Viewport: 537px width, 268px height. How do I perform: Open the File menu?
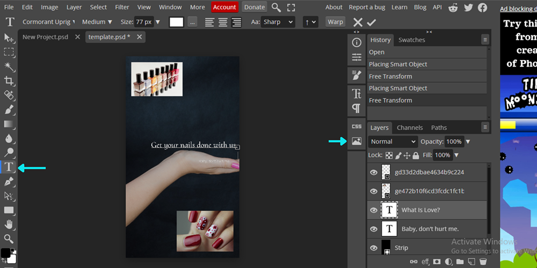pos(9,7)
